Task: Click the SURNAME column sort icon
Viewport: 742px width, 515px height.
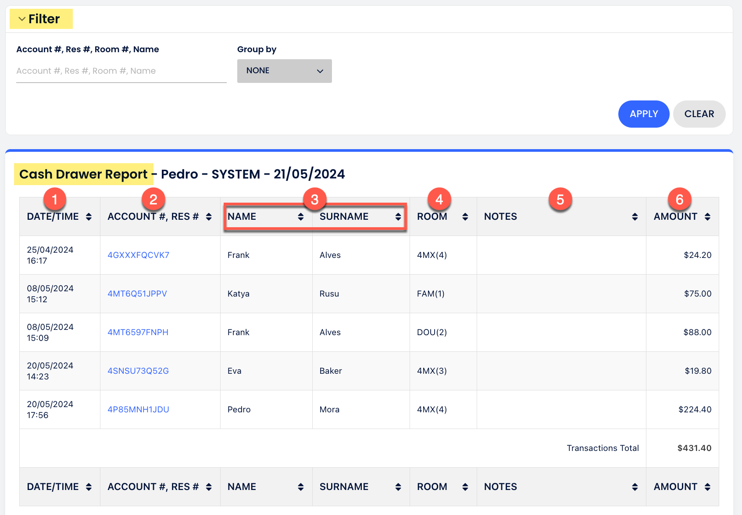Action: (x=398, y=216)
